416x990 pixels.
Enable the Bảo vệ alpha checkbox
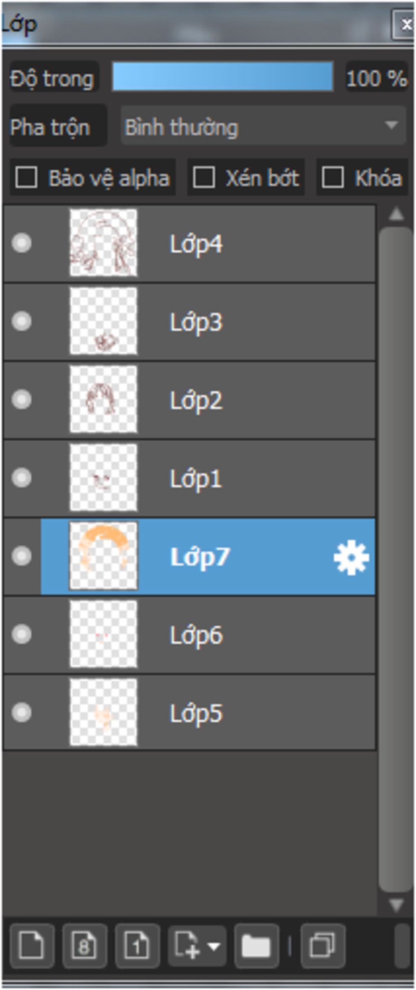tap(26, 177)
